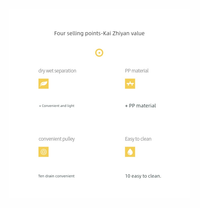Click the icon under 'dry wet separation'

click(44, 84)
